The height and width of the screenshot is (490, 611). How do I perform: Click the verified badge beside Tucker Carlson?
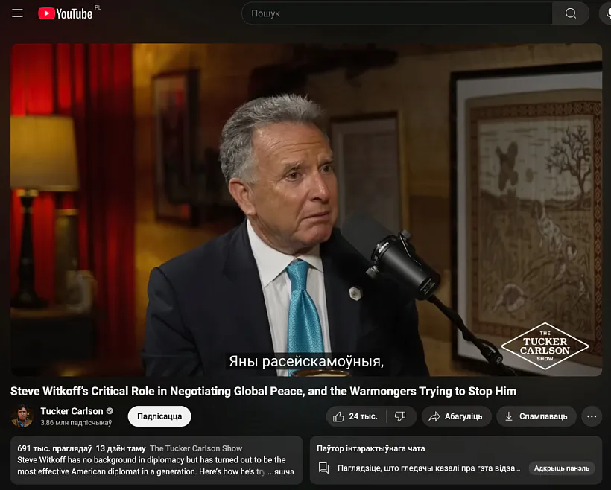[110, 411]
